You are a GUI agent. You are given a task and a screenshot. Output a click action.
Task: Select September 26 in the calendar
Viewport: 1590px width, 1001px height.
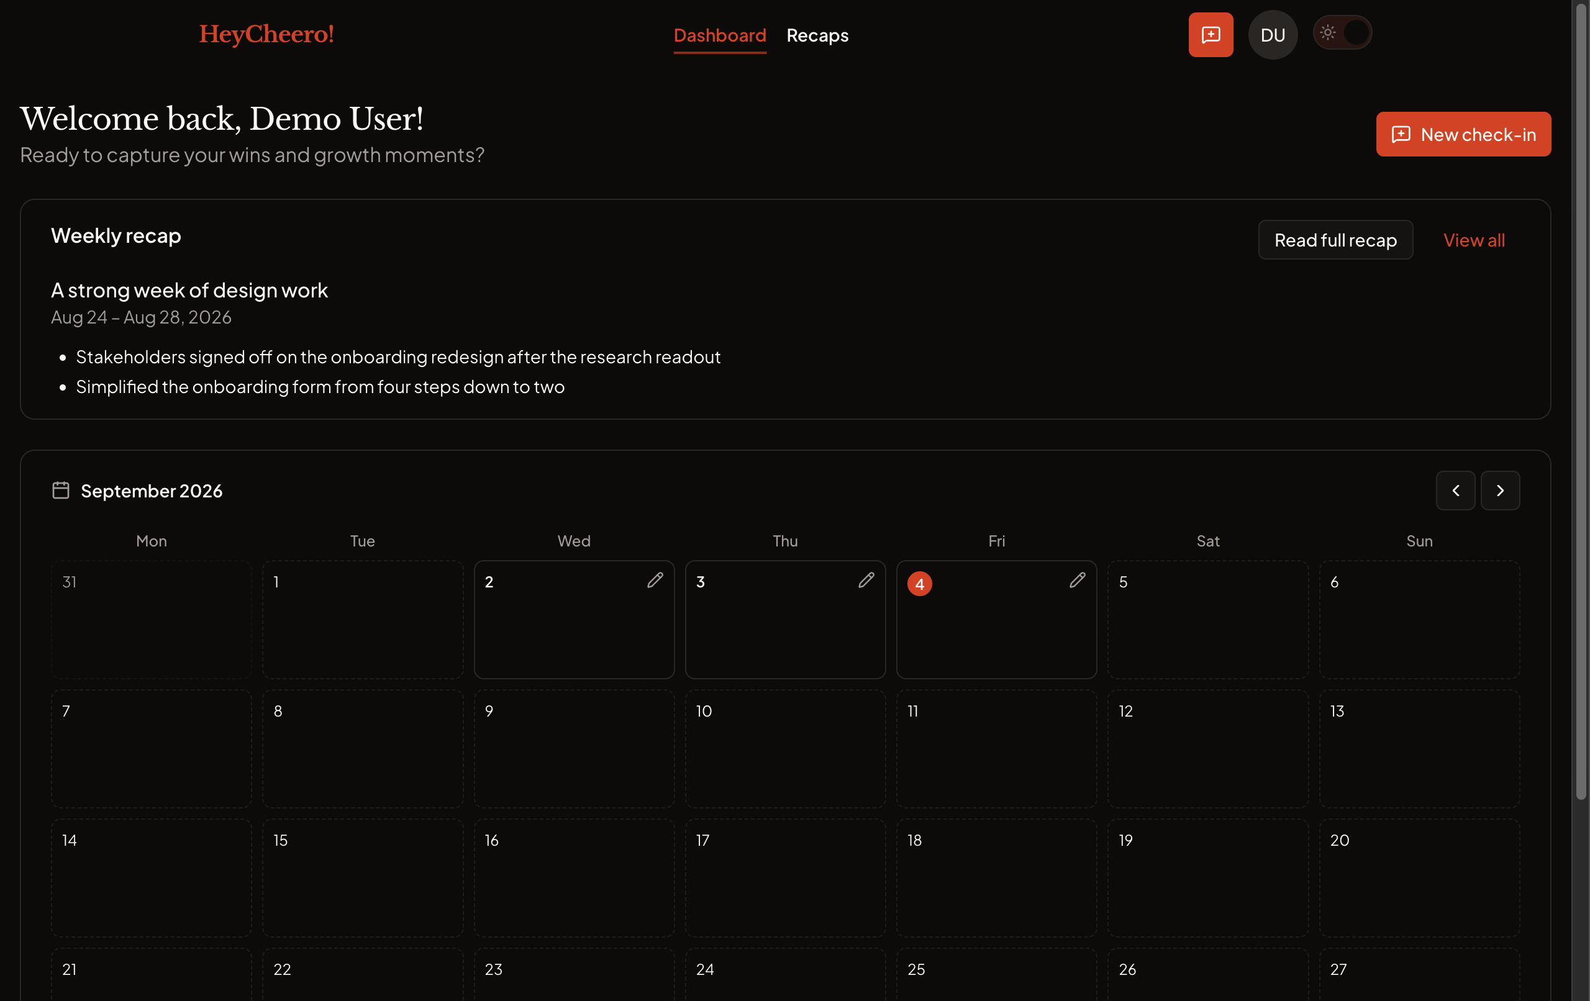point(1207,974)
